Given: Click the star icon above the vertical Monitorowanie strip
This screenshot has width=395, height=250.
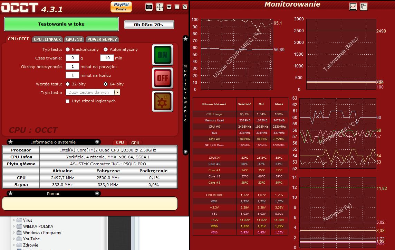Looking at the screenshot, I should 185,39.
